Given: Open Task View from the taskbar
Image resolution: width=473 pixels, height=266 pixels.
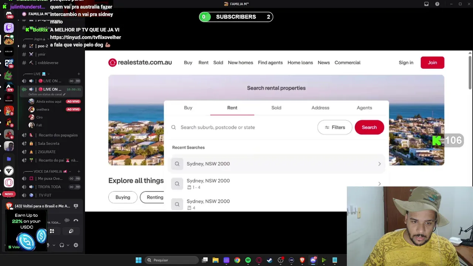Looking at the screenshot, I should (x=205, y=260).
